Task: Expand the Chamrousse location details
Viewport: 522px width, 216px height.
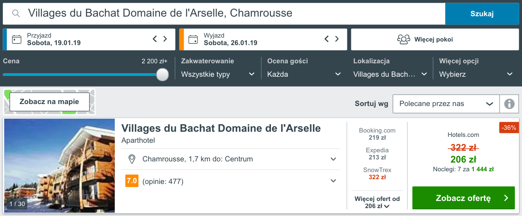Action: click(333, 159)
